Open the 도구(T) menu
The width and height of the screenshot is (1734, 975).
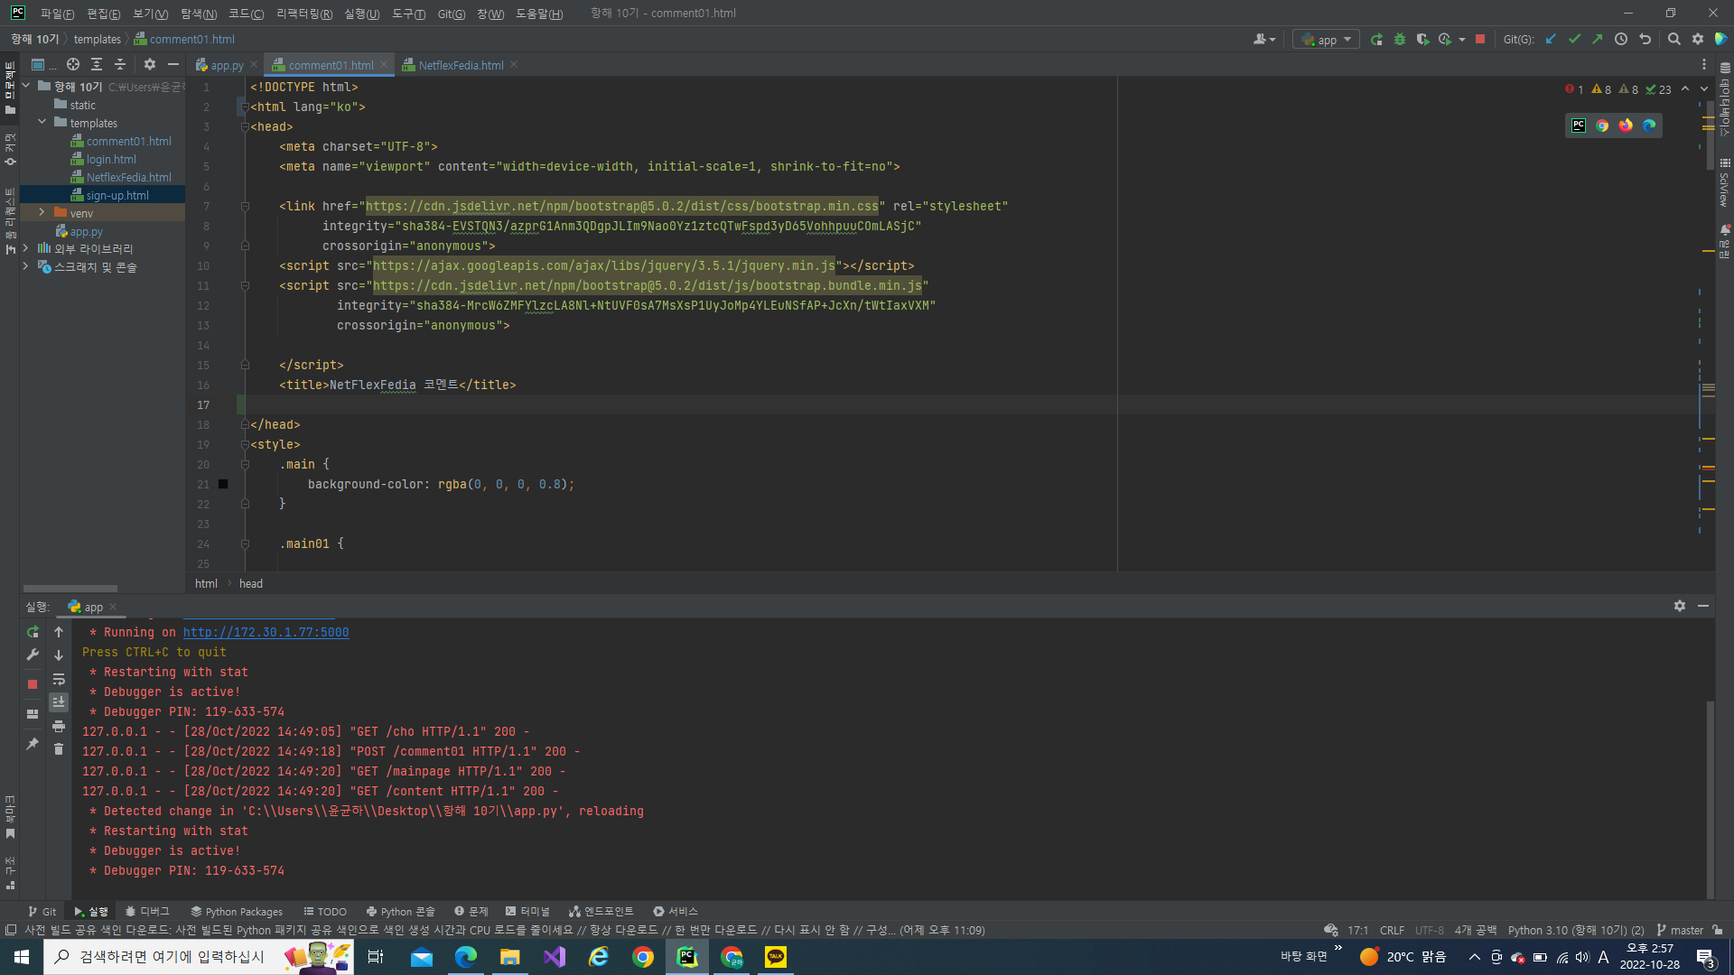click(x=409, y=14)
